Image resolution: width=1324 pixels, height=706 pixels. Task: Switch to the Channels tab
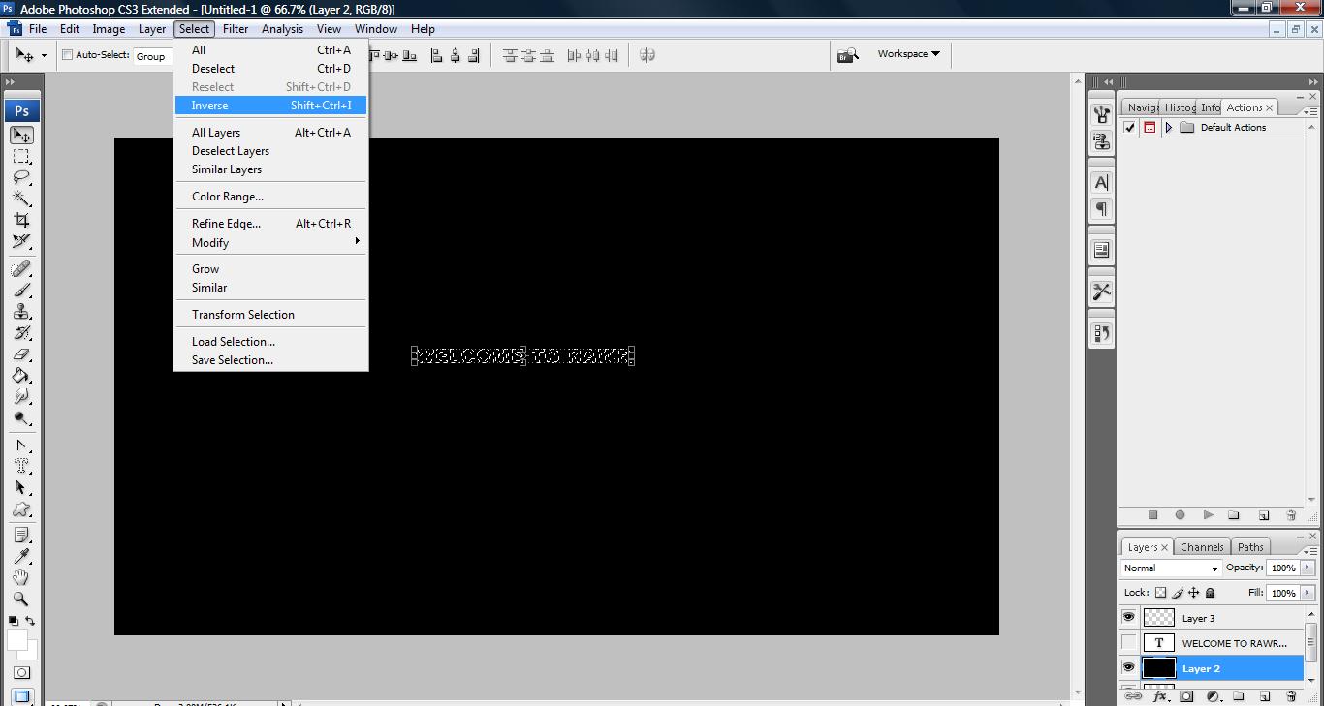point(1202,547)
